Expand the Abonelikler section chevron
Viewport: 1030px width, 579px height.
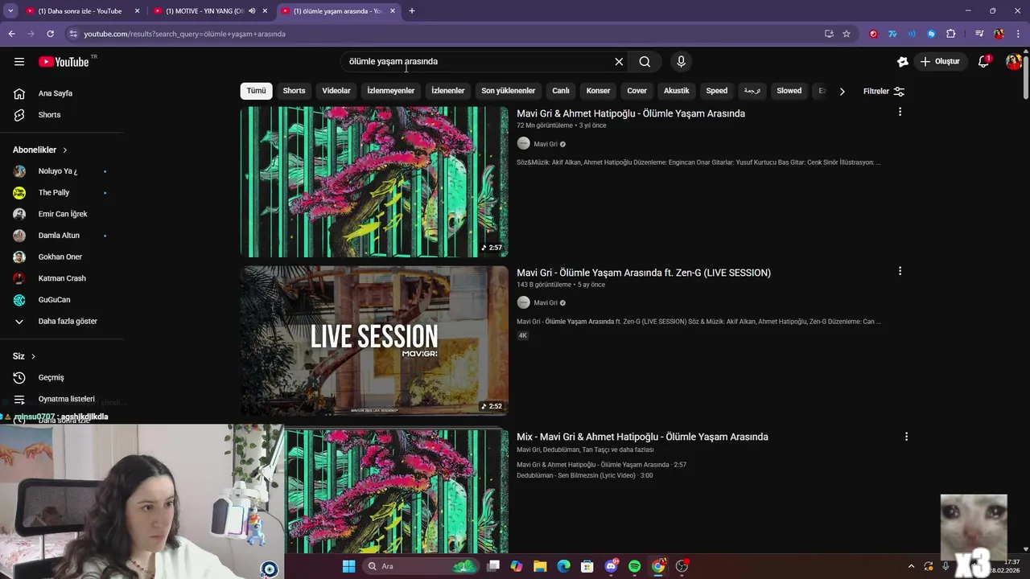(x=65, y=150)
